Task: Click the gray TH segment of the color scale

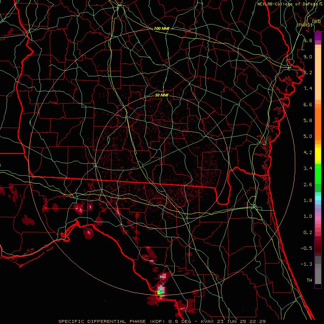Action: click(x=318, y=276)
